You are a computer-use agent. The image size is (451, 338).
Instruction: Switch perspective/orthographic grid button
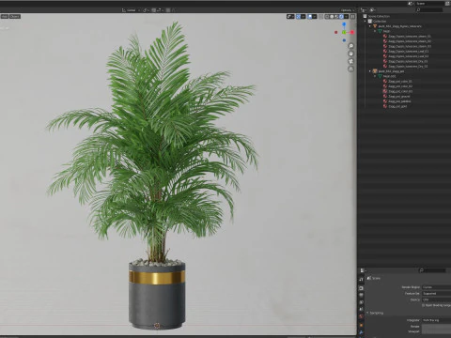351,69
